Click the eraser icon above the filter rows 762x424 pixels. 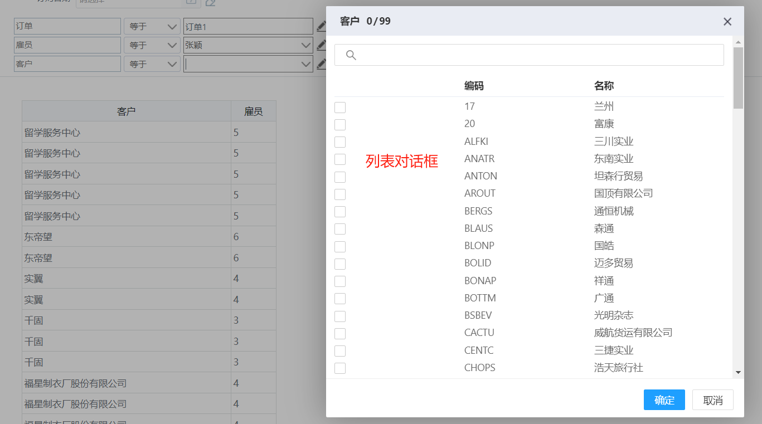coord(210,3)
